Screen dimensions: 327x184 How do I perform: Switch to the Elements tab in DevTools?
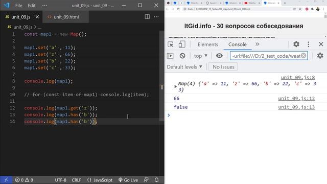coord(208,44)
